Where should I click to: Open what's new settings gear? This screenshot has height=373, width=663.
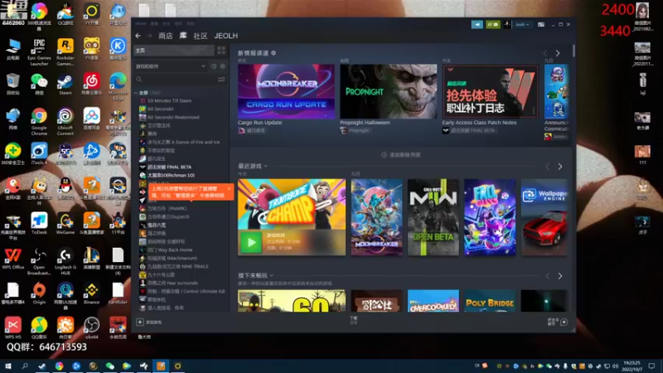(273, 53)
